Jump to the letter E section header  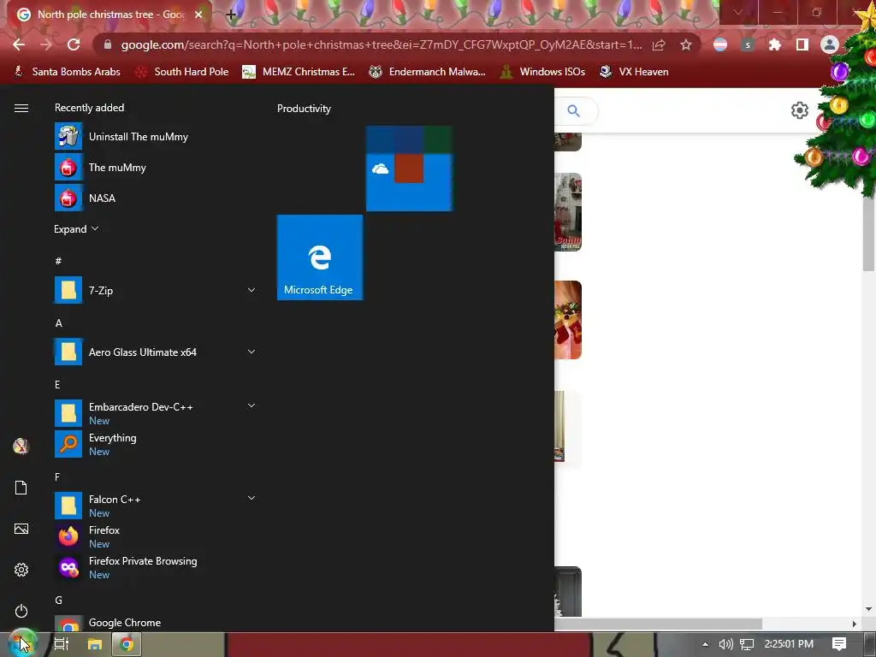pos(57,384)
